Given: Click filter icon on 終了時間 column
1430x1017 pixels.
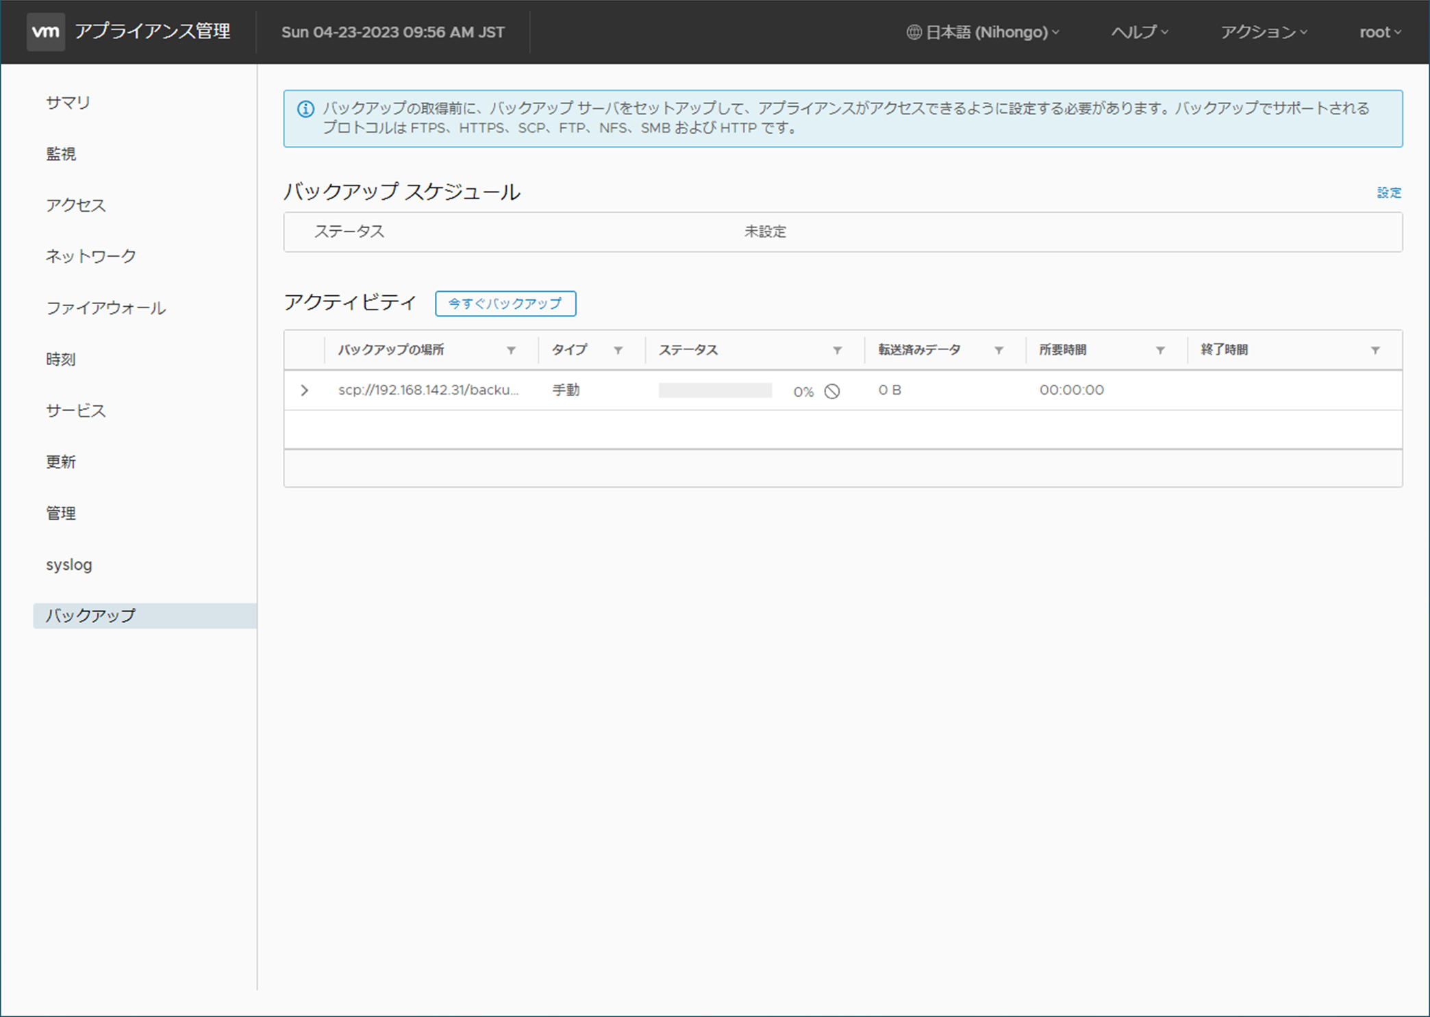Looking at the screenshot, I should point(1375,350).
